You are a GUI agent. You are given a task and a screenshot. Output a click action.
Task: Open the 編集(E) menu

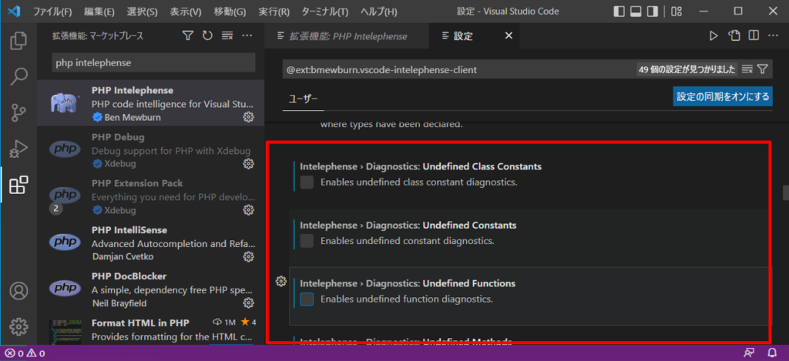pyautogui.click(x=99, y=11)
